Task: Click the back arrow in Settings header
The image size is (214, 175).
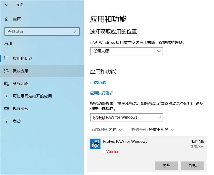Action: point(7,4)
